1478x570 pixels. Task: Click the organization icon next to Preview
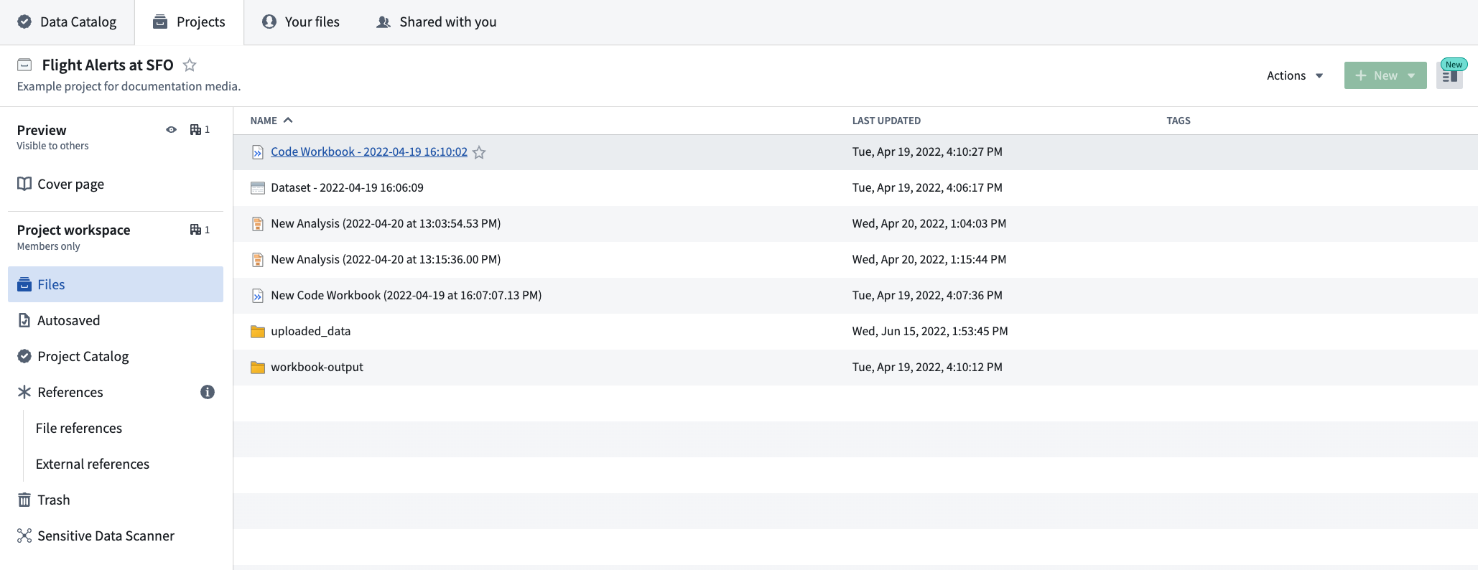pyautogui.click(x=195, y=130)
